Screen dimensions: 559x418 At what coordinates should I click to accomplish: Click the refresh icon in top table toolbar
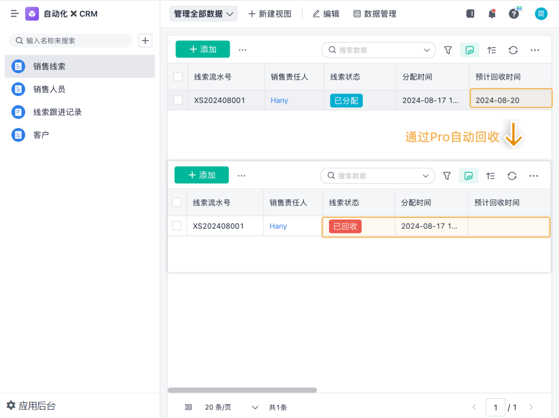[513, 50]
